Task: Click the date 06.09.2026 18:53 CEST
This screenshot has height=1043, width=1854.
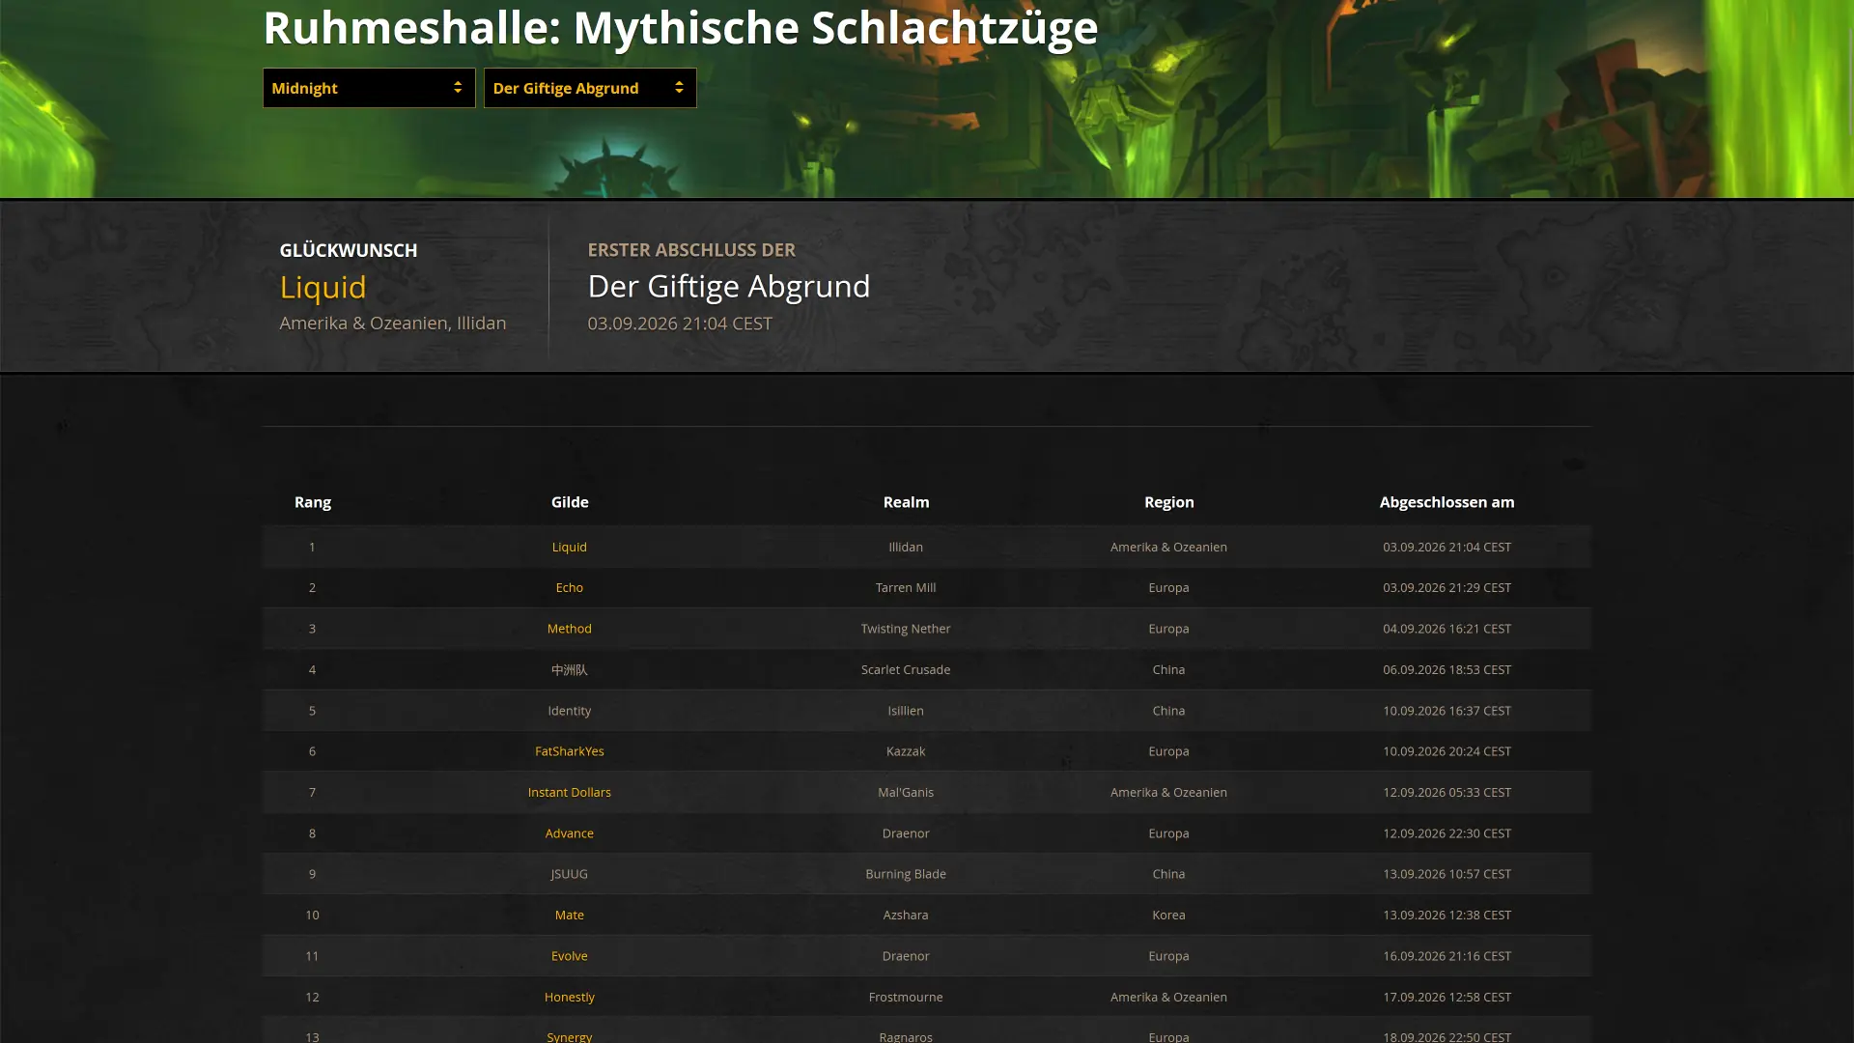Action: pyautogui.click(x=1447, y=669)
